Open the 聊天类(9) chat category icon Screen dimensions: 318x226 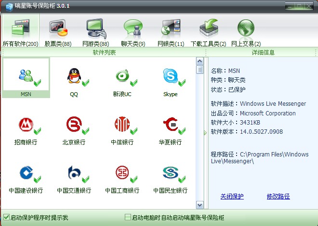tap(133, 28)
